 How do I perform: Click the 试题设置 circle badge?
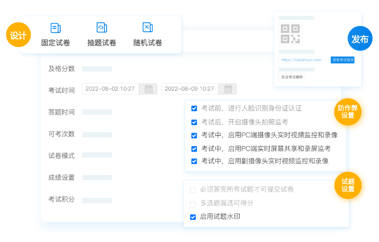pos(347,186)
